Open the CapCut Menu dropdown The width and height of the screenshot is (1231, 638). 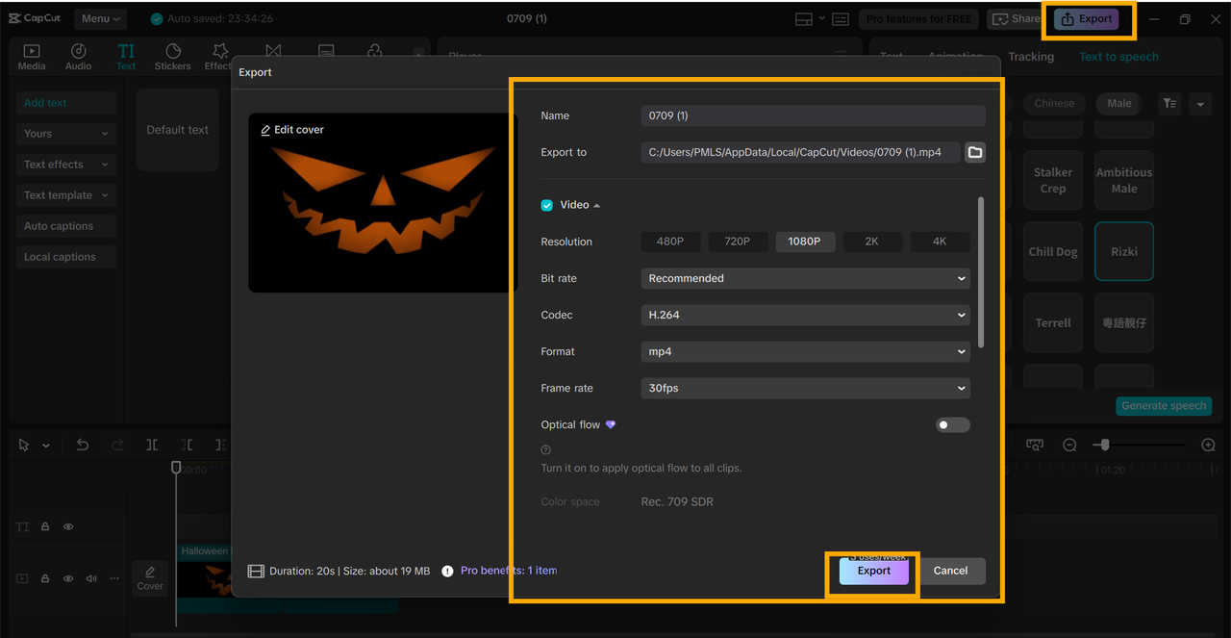[101, 18]
